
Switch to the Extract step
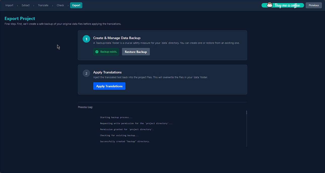click(x=25, y=5)
